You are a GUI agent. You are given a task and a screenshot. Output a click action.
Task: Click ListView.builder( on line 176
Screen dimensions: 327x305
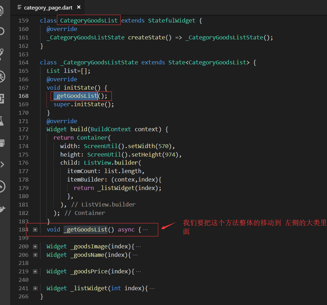(x=113, y=163)
